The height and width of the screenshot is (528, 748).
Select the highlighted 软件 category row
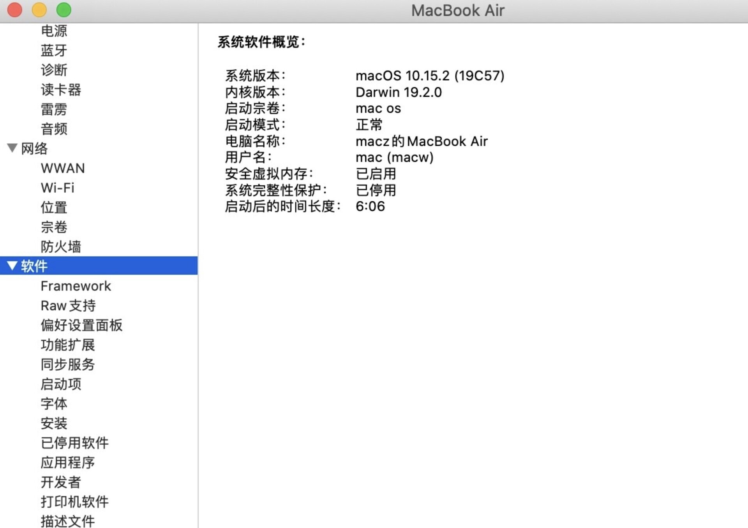click(99, 266)
